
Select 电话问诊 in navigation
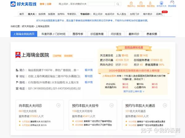point(109,14)
